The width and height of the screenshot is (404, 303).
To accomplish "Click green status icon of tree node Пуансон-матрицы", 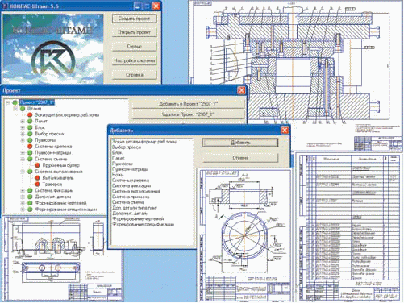I will (x=30, y=152).
